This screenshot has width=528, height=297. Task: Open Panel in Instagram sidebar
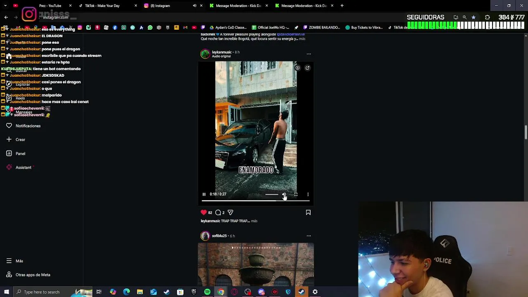point(16,153)
